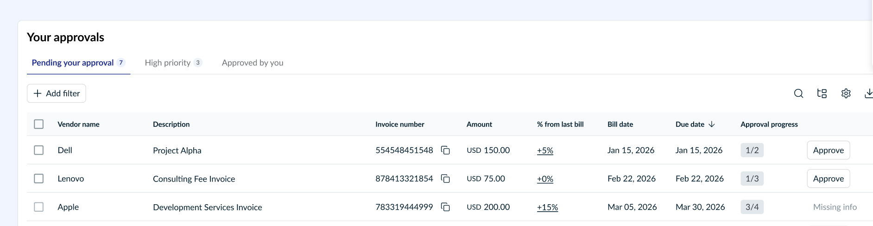
Task: Click the Lenovo vendor name cell
Action: (x=71, y=179)
